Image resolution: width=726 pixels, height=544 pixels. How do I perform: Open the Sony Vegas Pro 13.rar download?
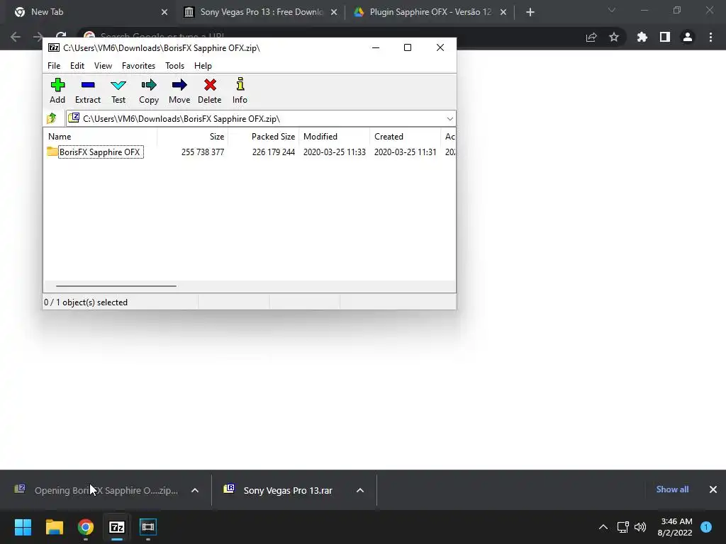pos(287,490)
